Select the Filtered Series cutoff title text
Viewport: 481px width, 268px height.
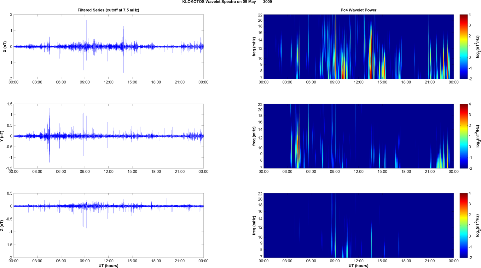(x=108, y=10)
